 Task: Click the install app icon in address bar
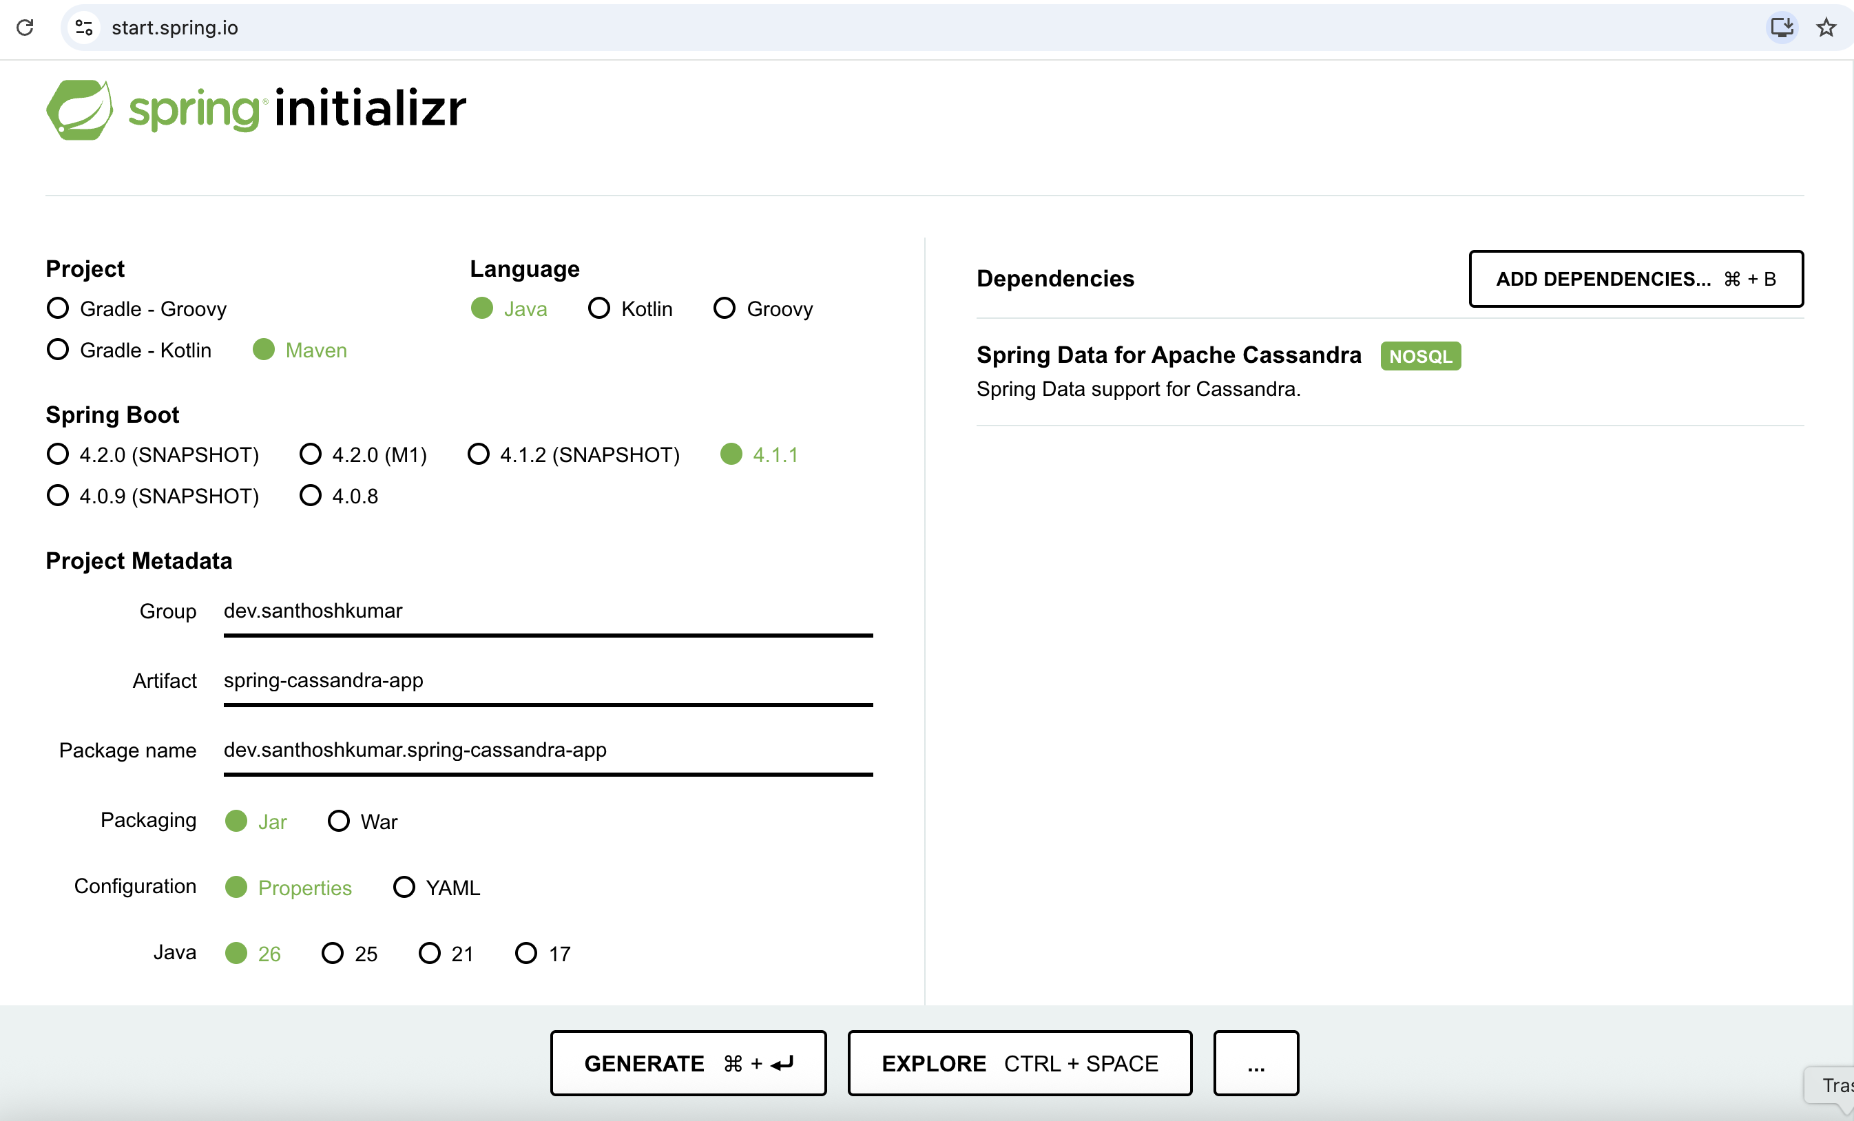[x=1782, y=28]
